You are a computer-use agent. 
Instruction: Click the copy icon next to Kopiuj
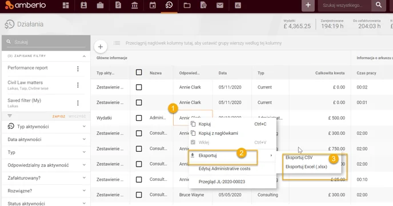(x=193, y=124)
